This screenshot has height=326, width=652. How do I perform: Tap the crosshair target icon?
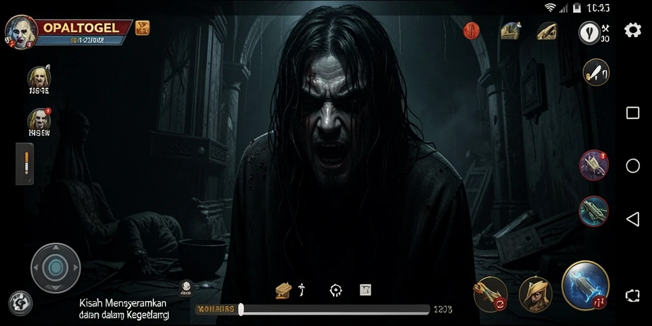point(336,290)
